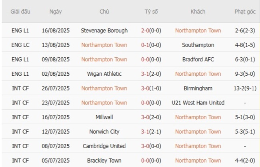Click the Millwall home team name
The image size is (260, 167).
tap(104, 117)
